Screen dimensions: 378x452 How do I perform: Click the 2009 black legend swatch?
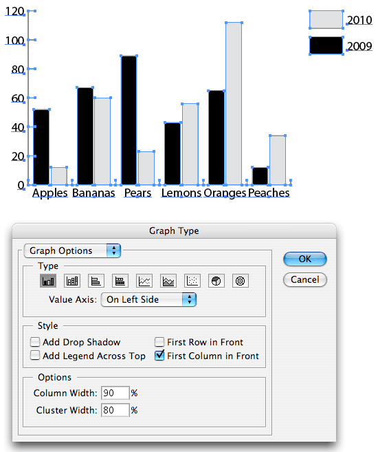pyautogui.click(x=326, y=45)
